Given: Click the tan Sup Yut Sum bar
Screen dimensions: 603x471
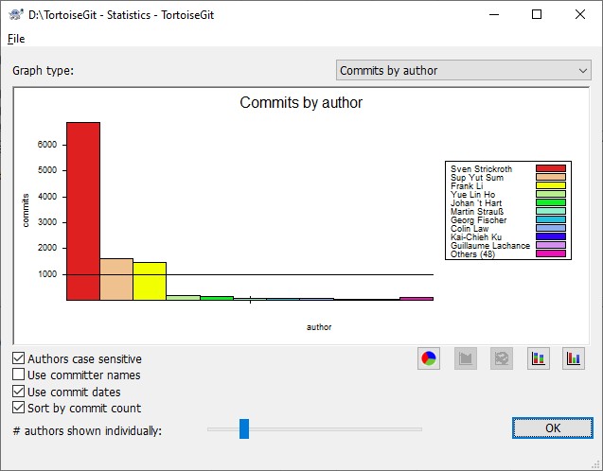Looking at the screenshot, I should (x=116, y=279).
